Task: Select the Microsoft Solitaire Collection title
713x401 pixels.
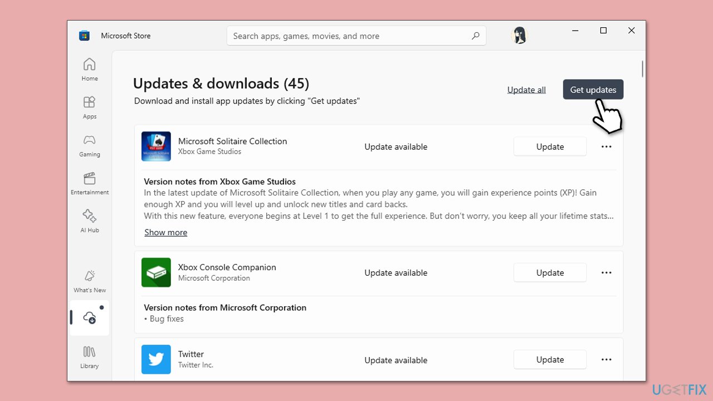Action: [232, 141]
